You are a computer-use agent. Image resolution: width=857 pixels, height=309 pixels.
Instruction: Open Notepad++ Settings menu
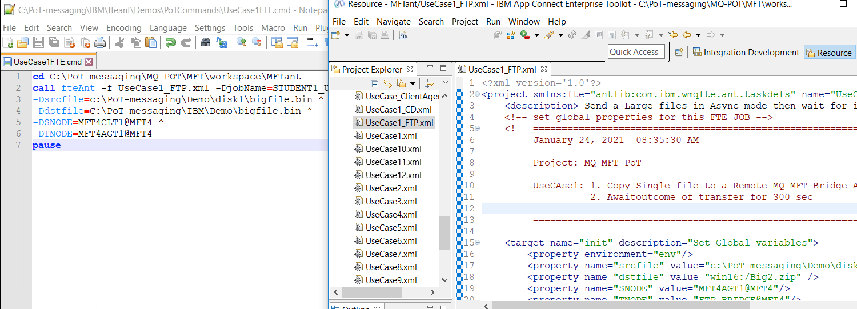tap(210, 27)
